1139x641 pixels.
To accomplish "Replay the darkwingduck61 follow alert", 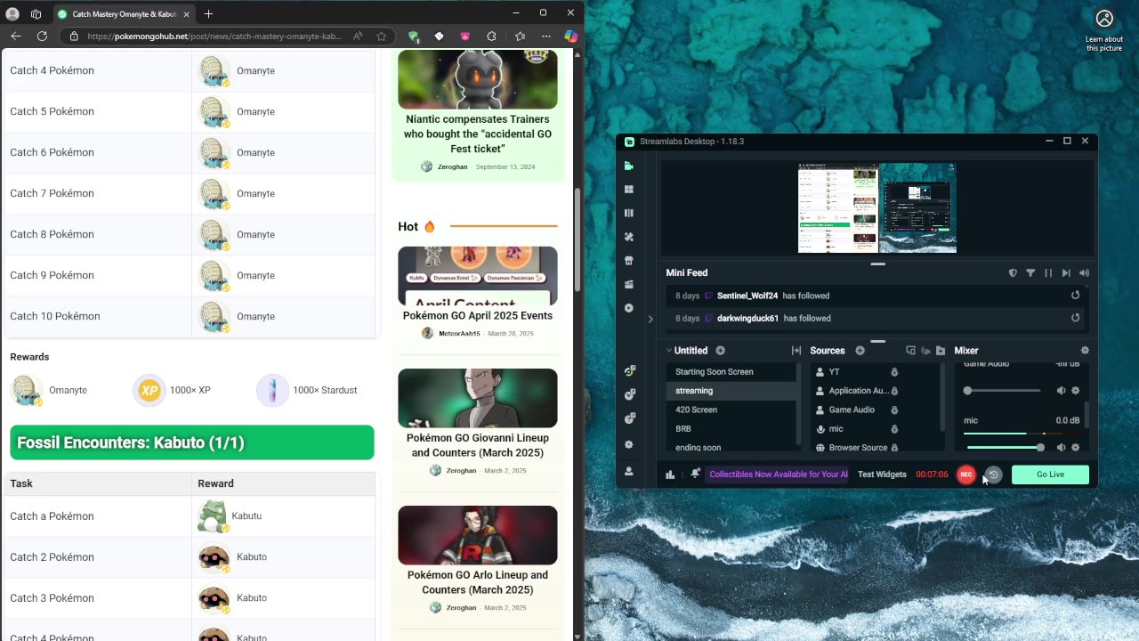I will [x=1075, y=318].
